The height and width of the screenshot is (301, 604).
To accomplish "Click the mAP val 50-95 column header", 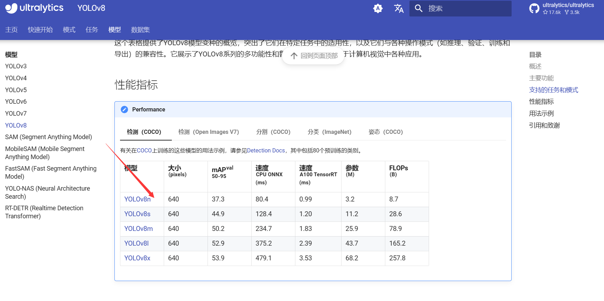I will 230,177.
